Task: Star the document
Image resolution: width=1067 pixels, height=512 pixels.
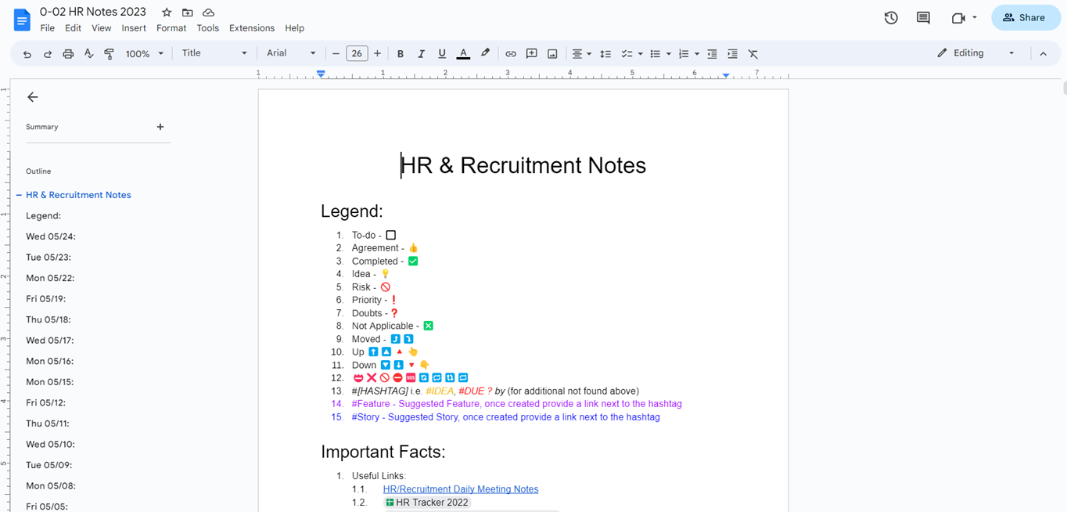Action: pyautogui.click(x=167, y=13)
